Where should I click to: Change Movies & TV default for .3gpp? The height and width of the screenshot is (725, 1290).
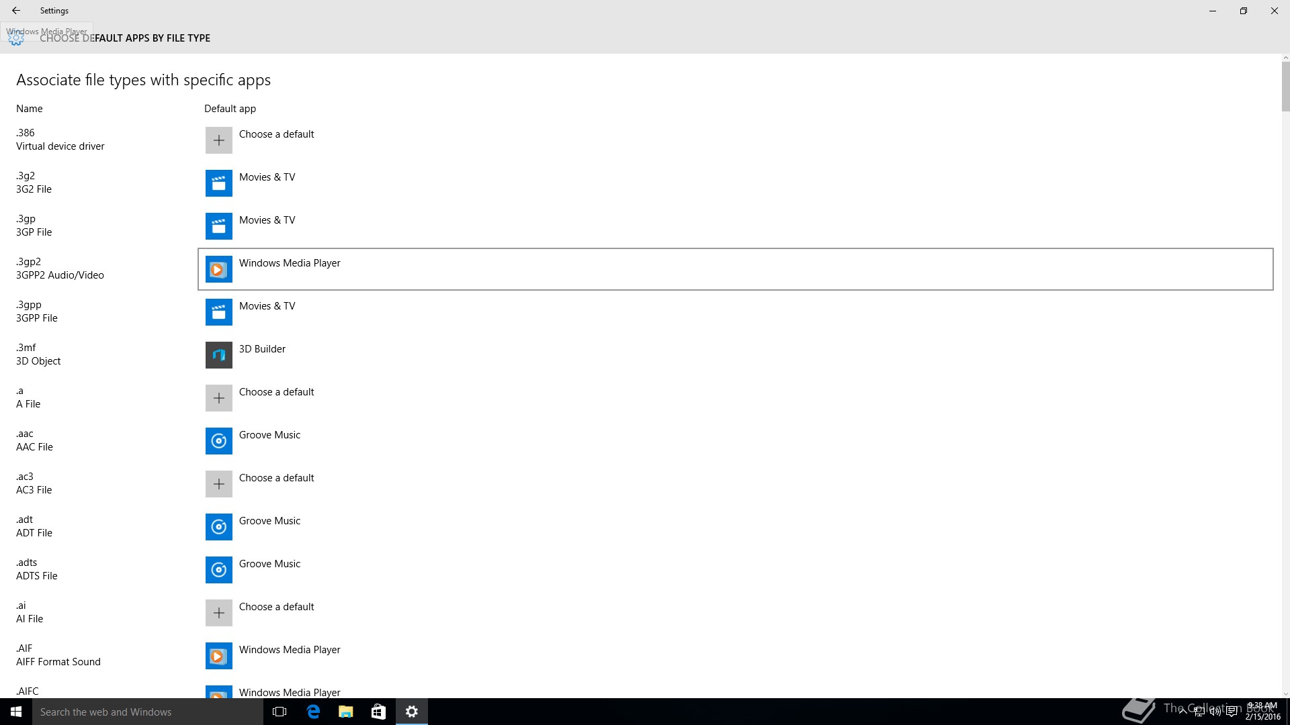click(x=736, y=312)
